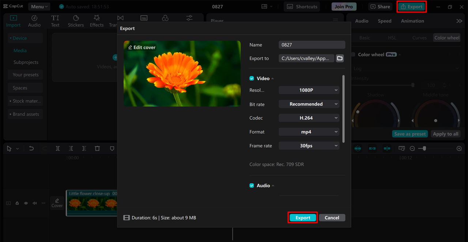Switch to the Speed tab
Viewport: 468px width, 242px height.
coord(384,21)
